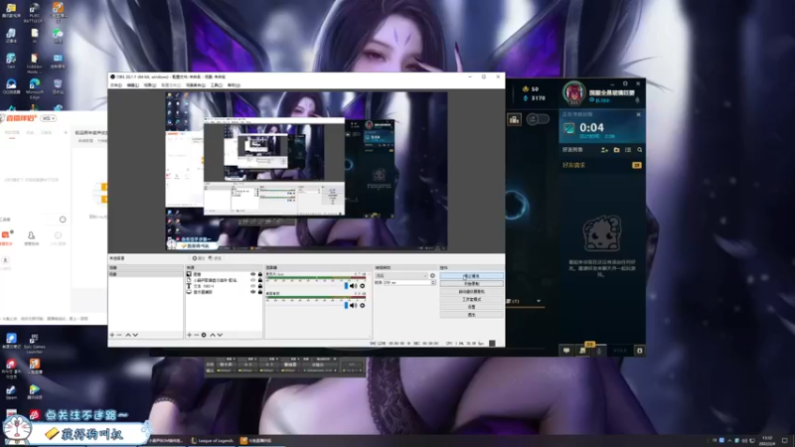The image size is (795, 447).
Task: Toggle friend list view options in League
Action: pos(628,150)
